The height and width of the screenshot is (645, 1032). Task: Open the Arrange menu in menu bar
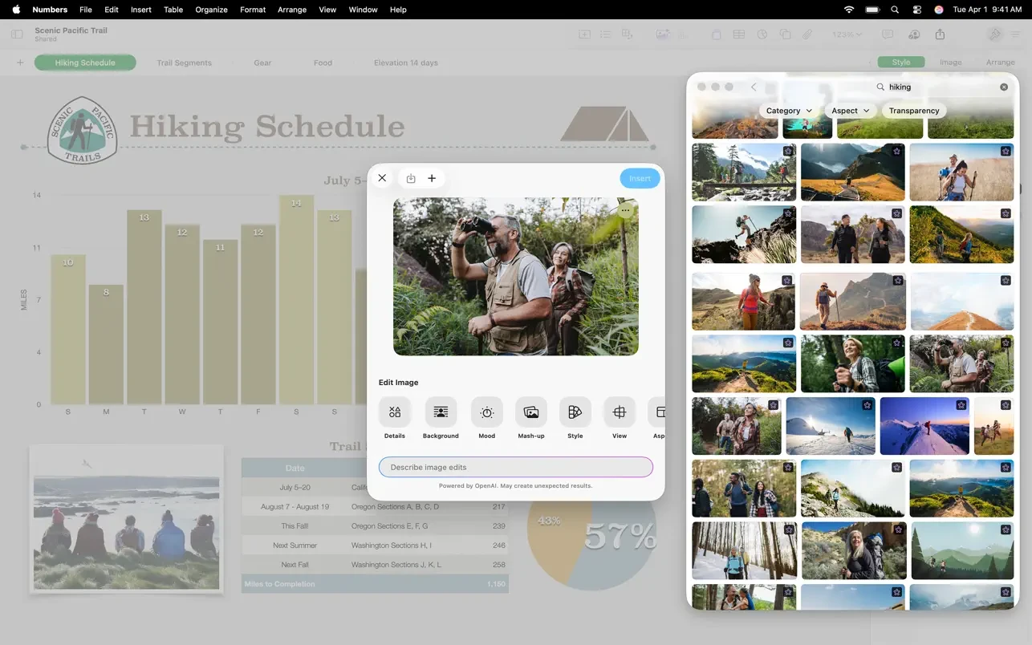pos(291,10)
